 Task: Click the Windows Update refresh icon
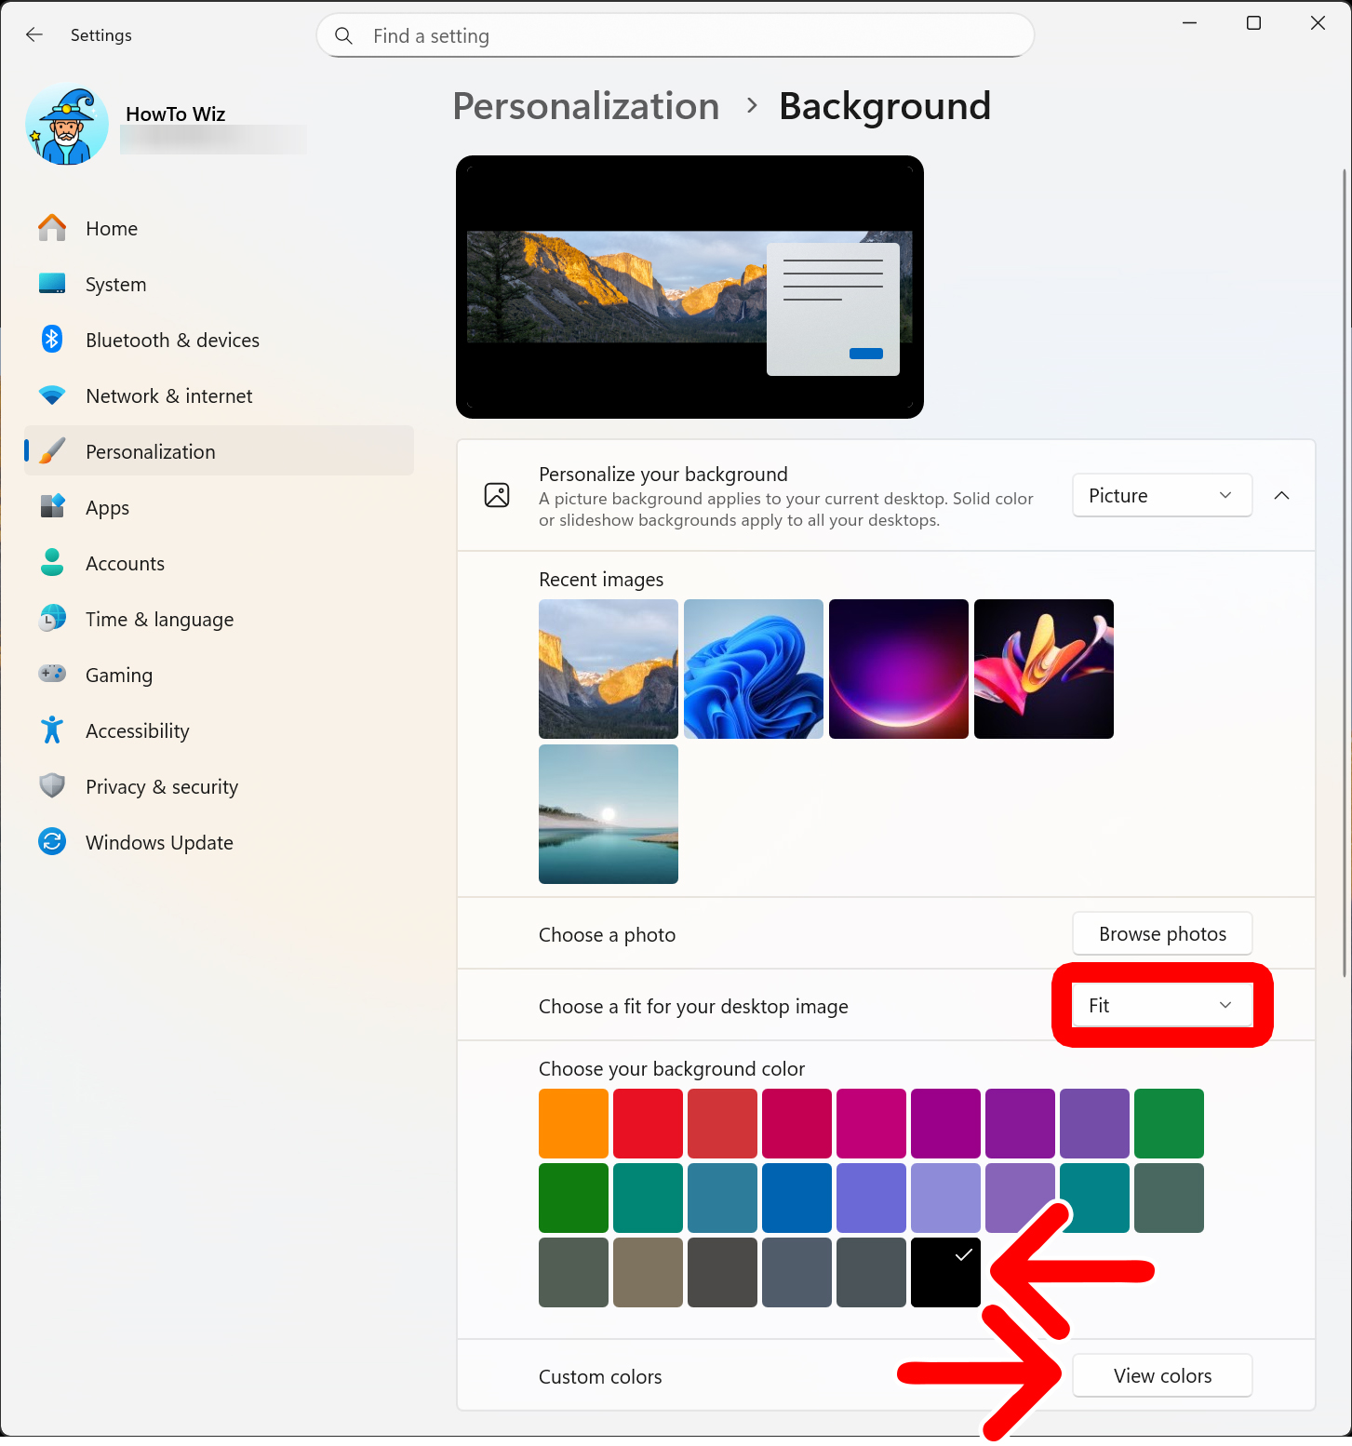pos(52,842)
